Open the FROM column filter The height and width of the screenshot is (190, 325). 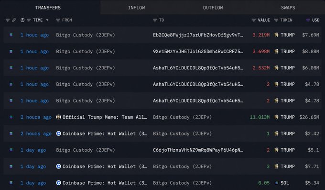58,20
